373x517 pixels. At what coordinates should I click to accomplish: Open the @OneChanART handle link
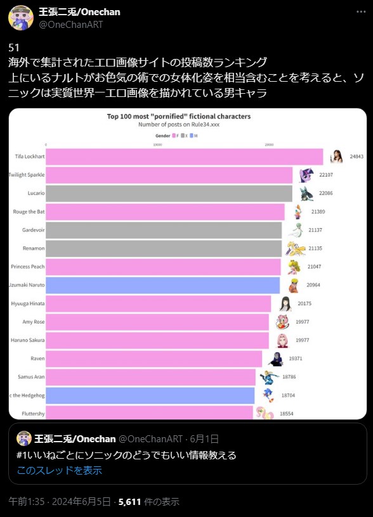(70, 25)
